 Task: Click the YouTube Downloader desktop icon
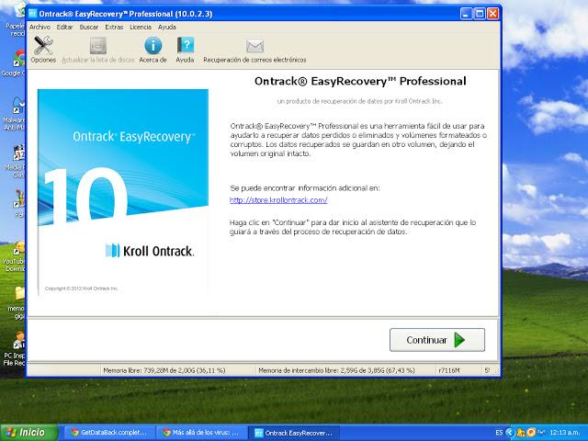click(13, 250)
